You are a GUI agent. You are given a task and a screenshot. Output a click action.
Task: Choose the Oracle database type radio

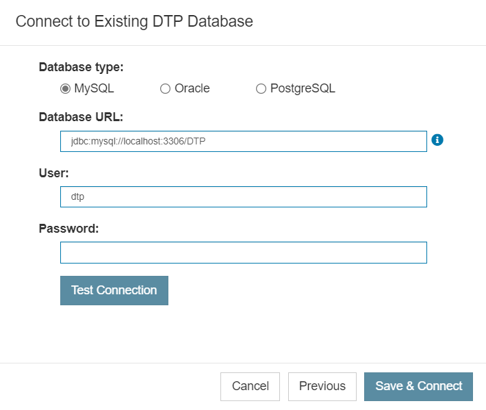pyautogui.click(x=165, y=88)
